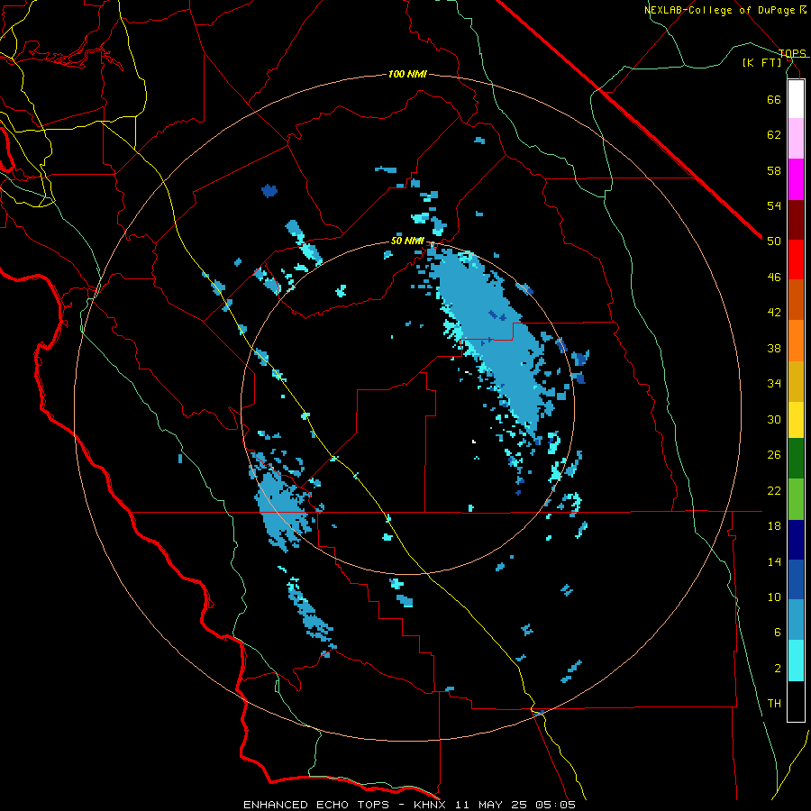Click the '100 NMI' range ring label

coord(407,75)
